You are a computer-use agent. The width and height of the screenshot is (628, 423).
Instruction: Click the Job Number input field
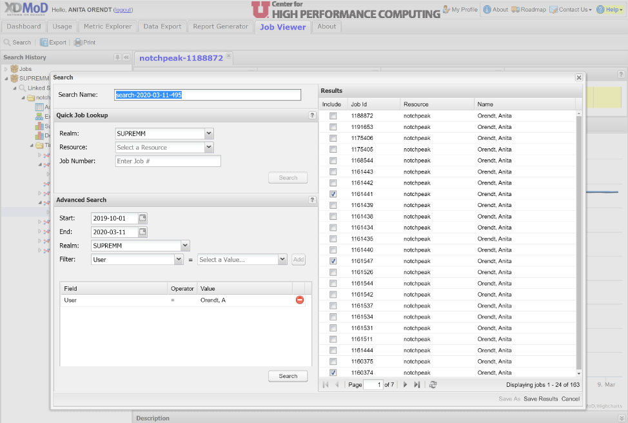point(168,161)
